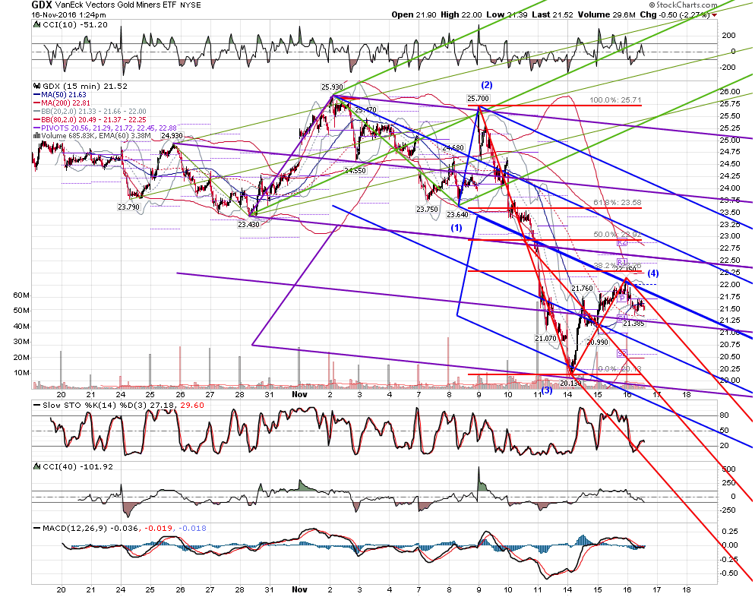
Task: Click the 20.130 price low label
Action: tap(570, 384)
